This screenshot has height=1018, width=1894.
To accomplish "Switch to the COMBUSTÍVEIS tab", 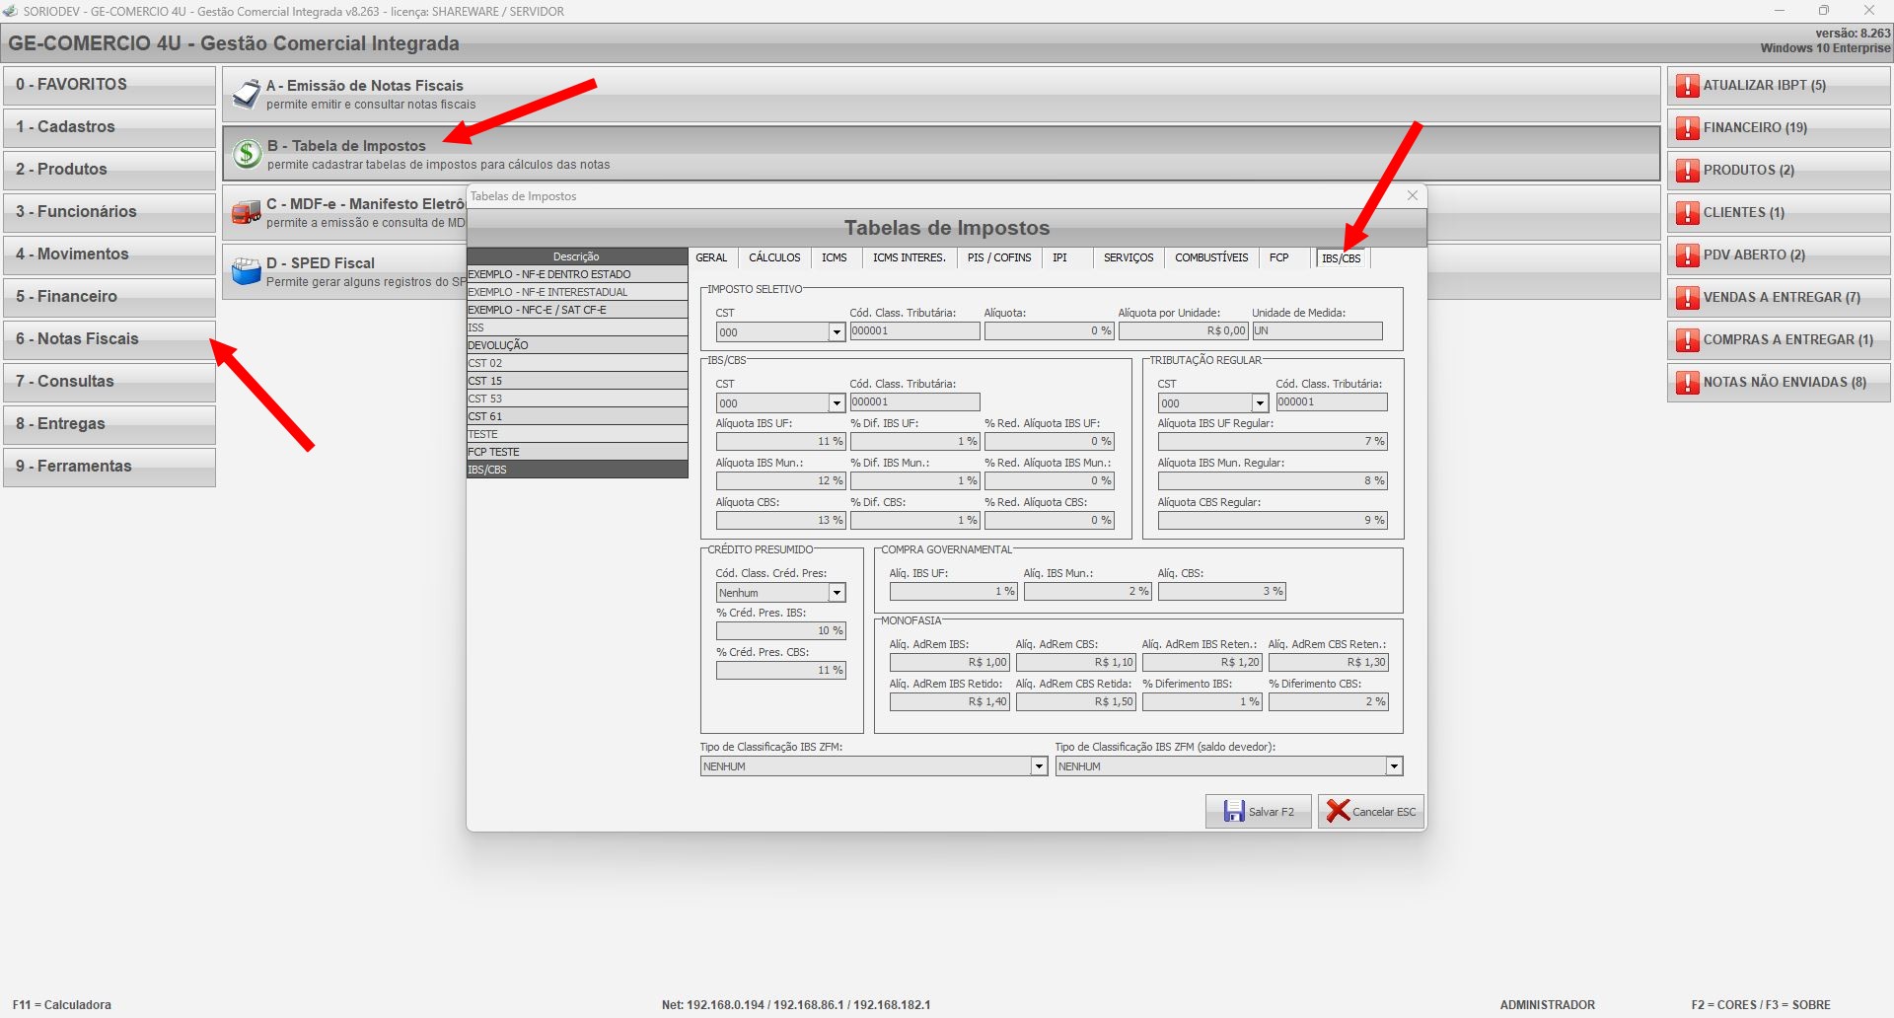I will (x=1210, y=258).
